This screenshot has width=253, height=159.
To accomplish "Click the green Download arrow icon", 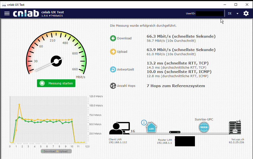I will (x=113, y=38).
